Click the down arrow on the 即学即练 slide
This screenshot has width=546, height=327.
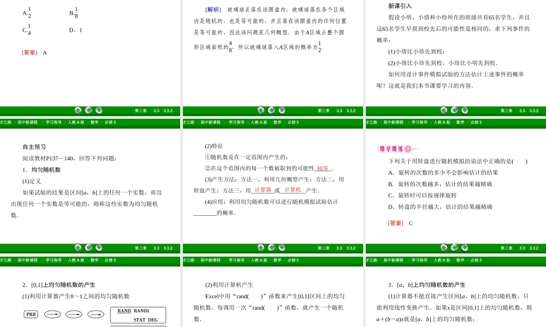pos(454,248)
